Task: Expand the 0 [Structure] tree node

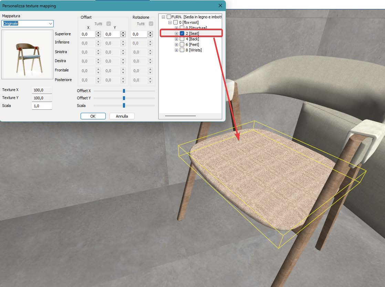Action: [x=176, y=28]
